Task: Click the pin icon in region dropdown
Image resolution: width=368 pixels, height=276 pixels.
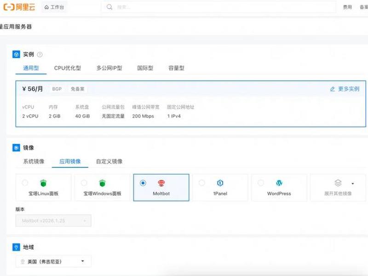Action: pyautogui.click(x=23, y=261)
